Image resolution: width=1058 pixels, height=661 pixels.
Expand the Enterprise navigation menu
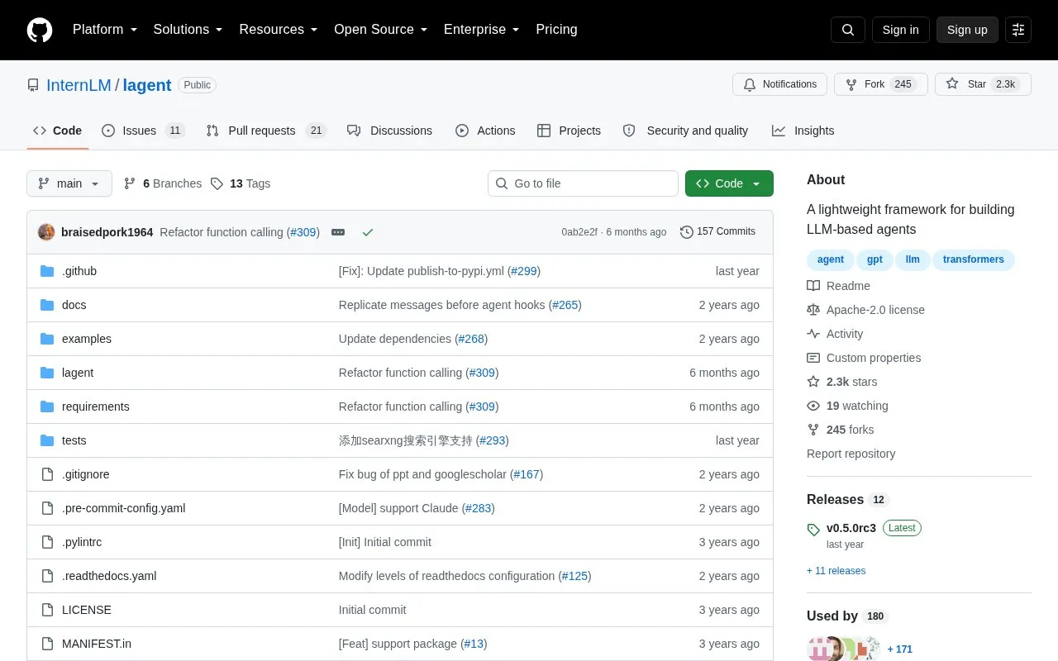(482, 30)
